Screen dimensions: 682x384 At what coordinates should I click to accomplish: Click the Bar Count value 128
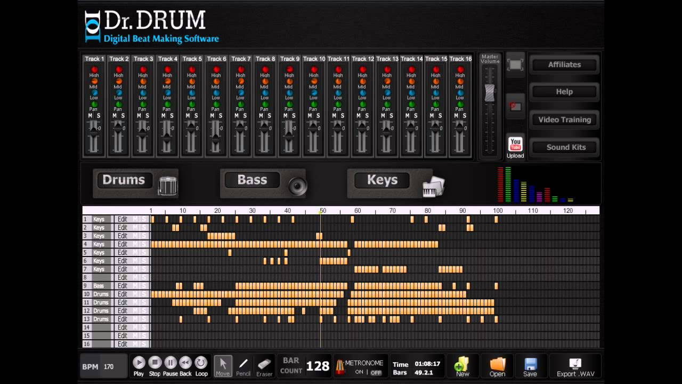click(318, 366)
